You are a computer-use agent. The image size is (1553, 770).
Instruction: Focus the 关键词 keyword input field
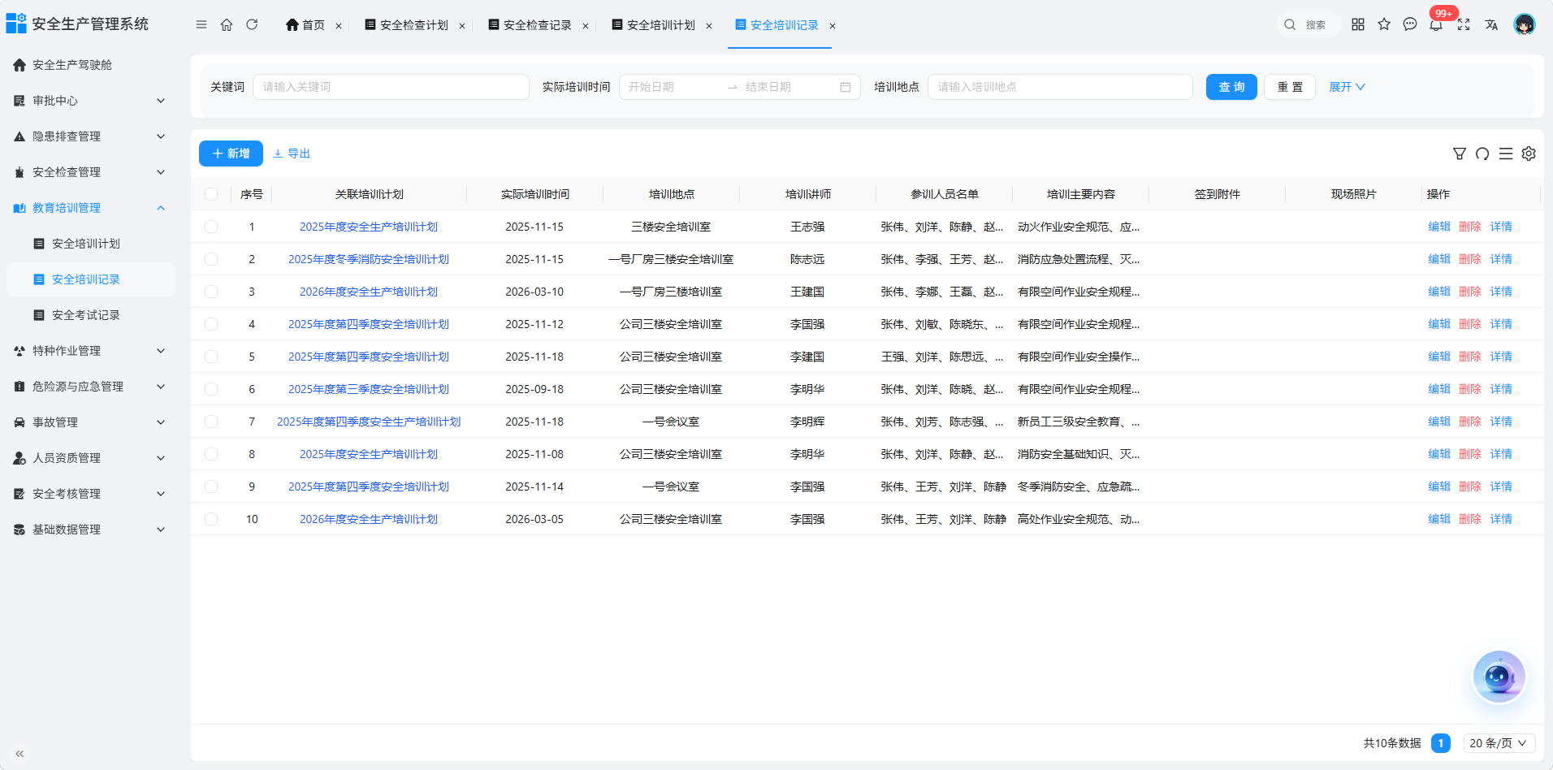point(391,87)
